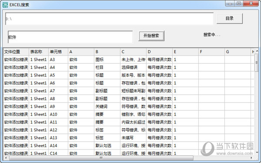Click the 选择错误 cell in row A4
Screen dimensions: 261x163
pos(134,67)
